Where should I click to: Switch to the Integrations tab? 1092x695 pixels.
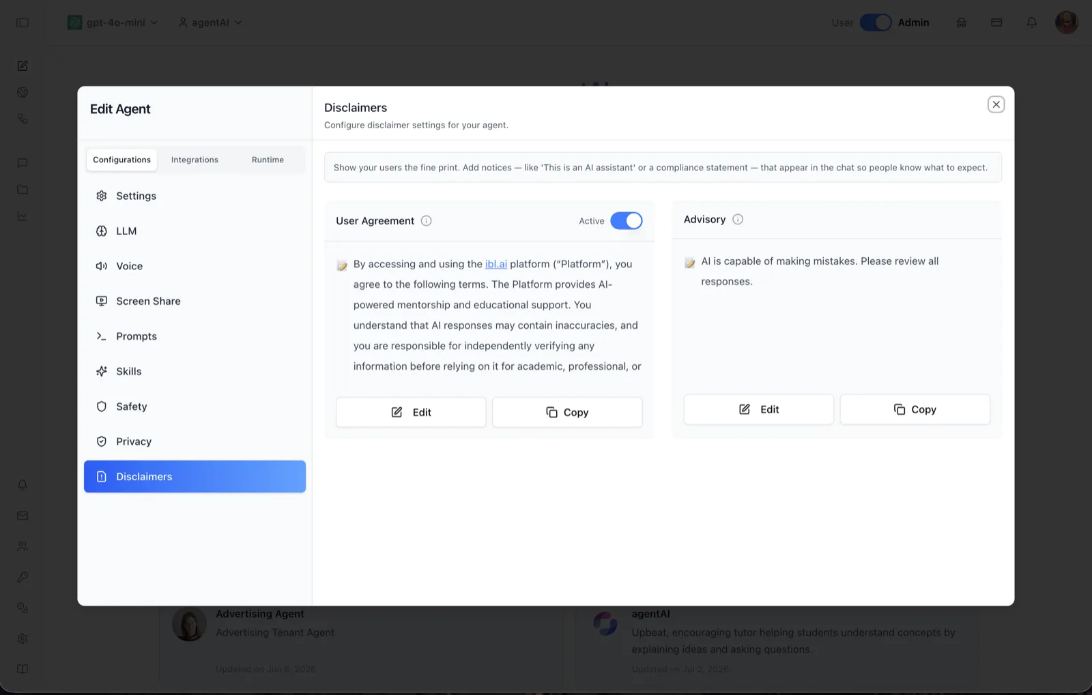[x=195, y=160]
